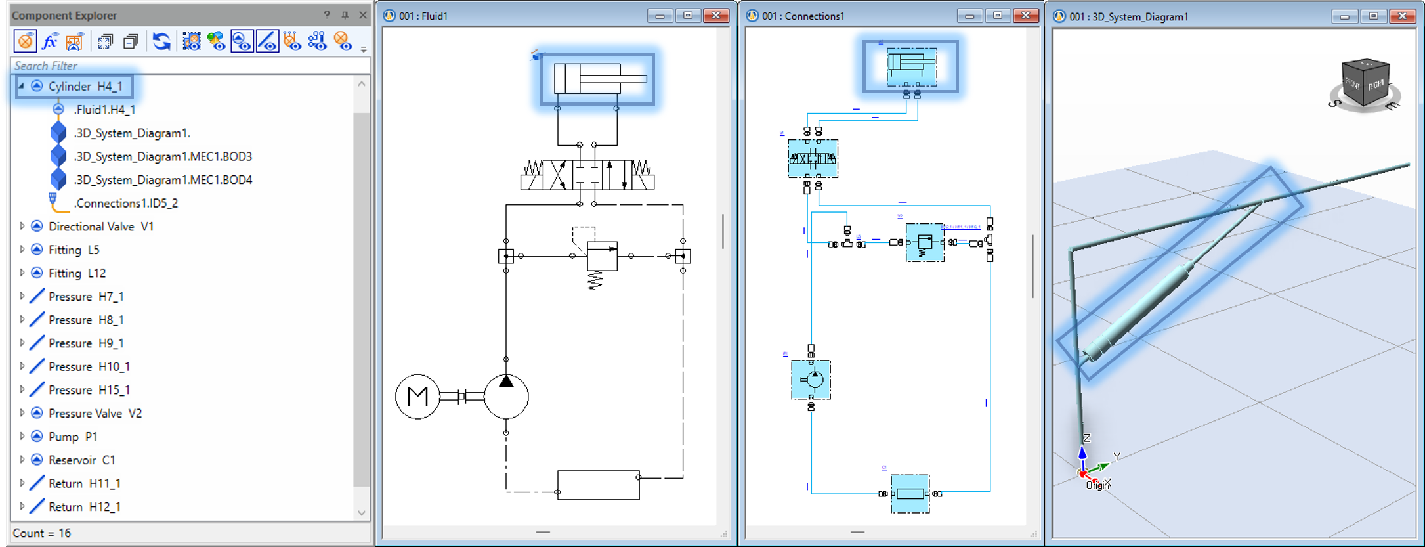Activate the 001 : Connections1 window title
Screen dimensions: 1425x547
[x=803, y=16]
